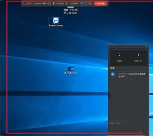Screen dimensions: 153x136
Task: Click the red live-status signal icon
Action: pos(24,4)
